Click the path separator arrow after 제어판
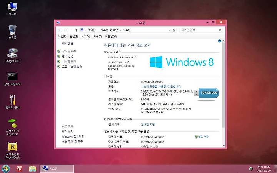The height and width of the screenshot is (173, 277). click(98, 30)
